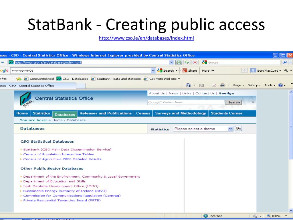Open Census of Agriculture 2000 Detailed Results
The height and width of the screenshot is (220, 293).
click(62, 159)
